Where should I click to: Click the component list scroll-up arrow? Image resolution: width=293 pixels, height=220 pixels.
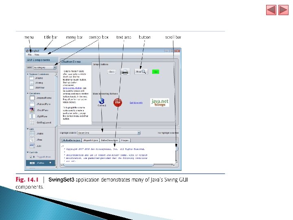pyautogui.click(x=56, y=74)
